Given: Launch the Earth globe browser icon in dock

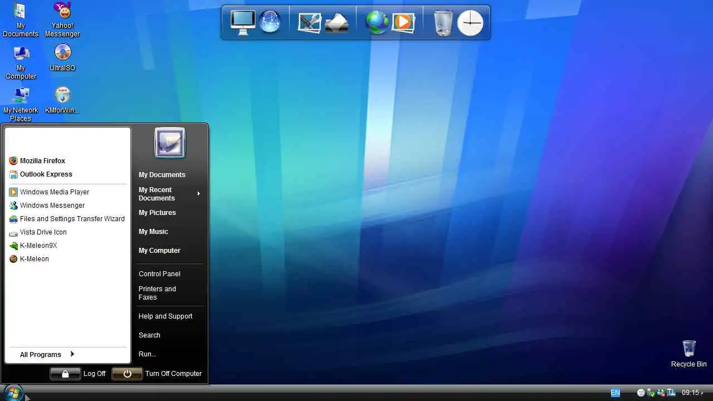Looking at the screenshot, I should (x=377, y=23).
